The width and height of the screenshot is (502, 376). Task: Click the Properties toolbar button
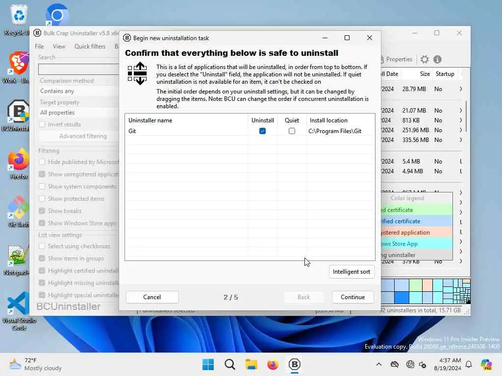[396, 59]
